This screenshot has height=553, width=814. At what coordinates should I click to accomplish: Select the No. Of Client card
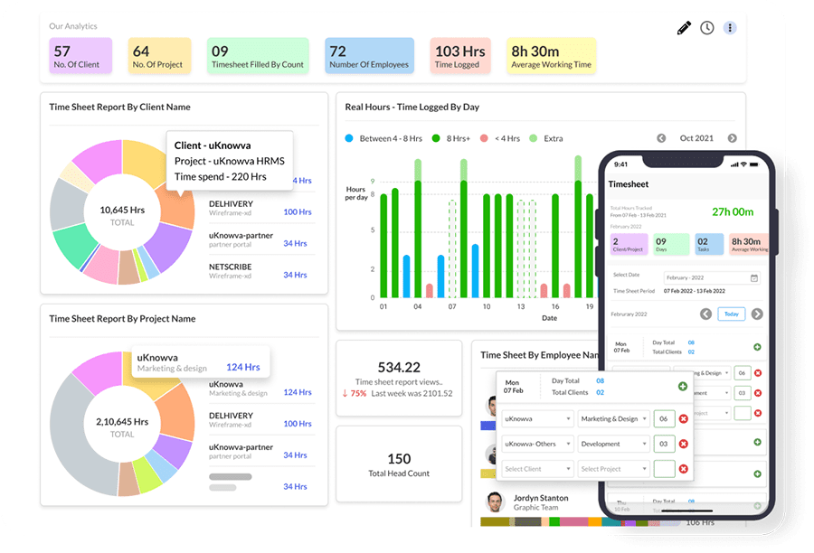80,56
